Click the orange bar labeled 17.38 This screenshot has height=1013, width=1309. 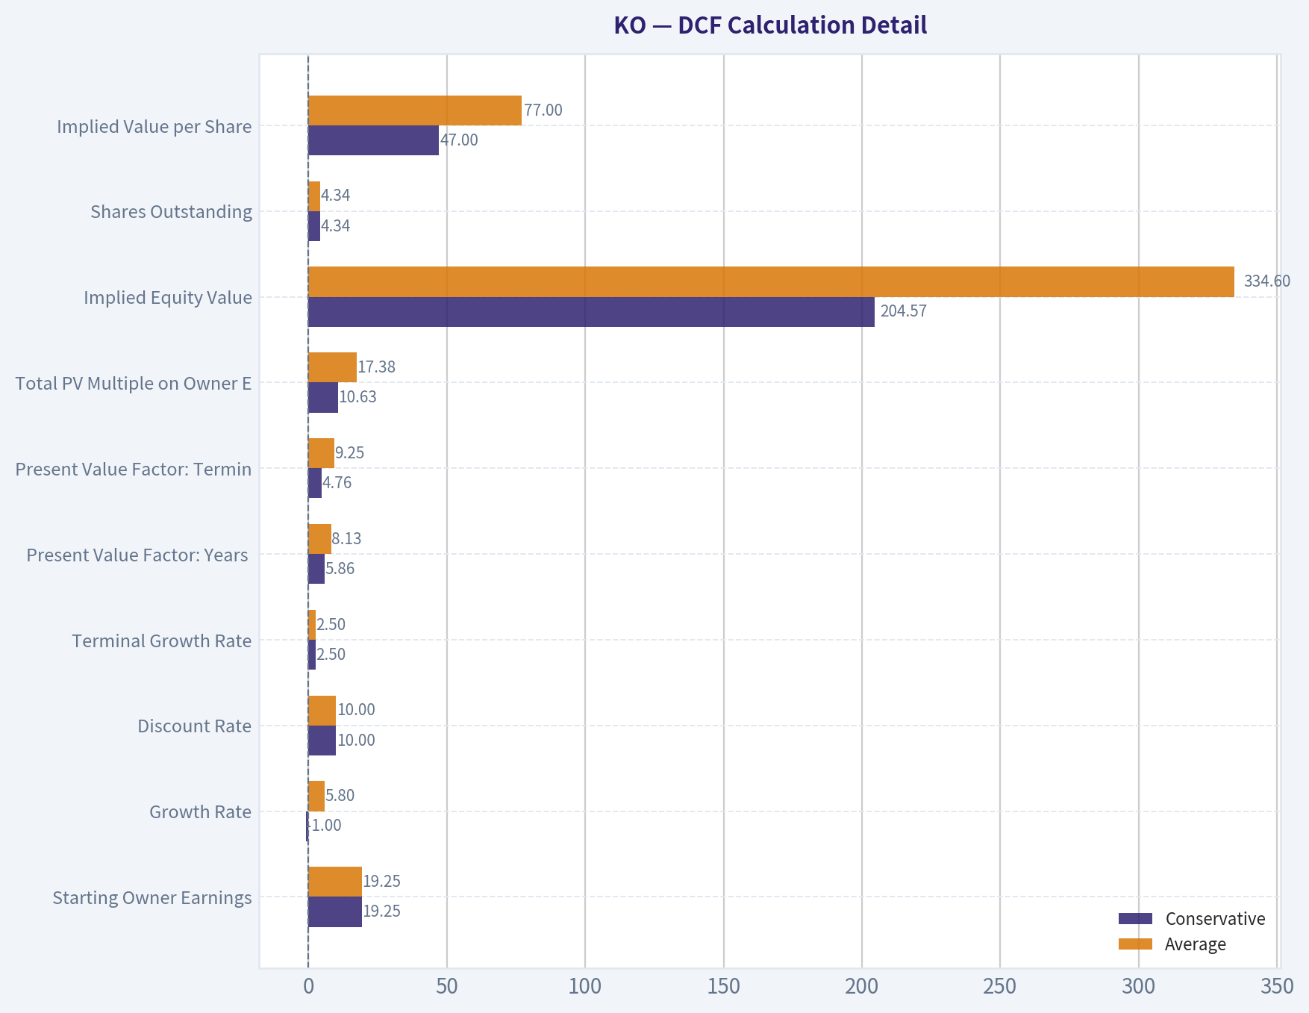(x=332, y=367)
